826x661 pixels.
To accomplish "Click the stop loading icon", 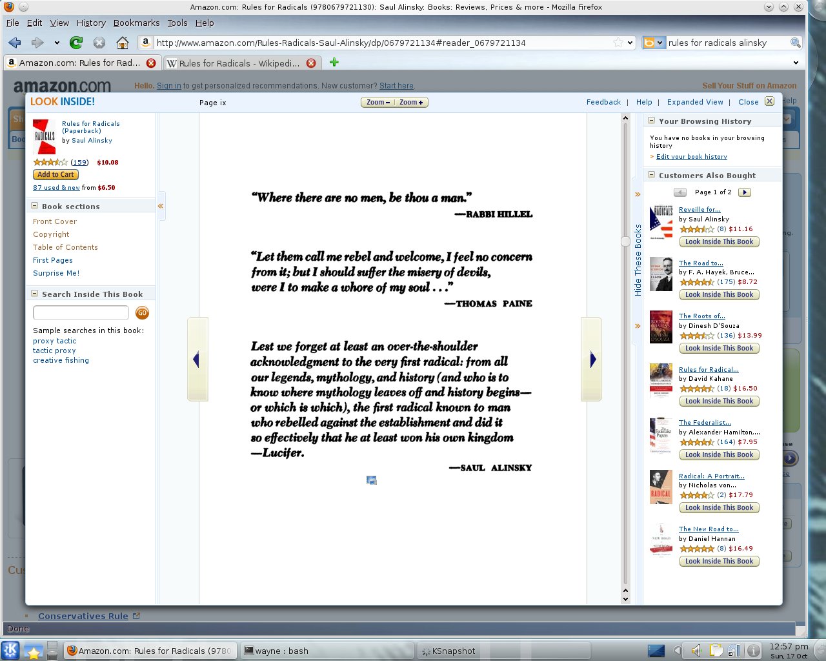I will pos(99,43).
